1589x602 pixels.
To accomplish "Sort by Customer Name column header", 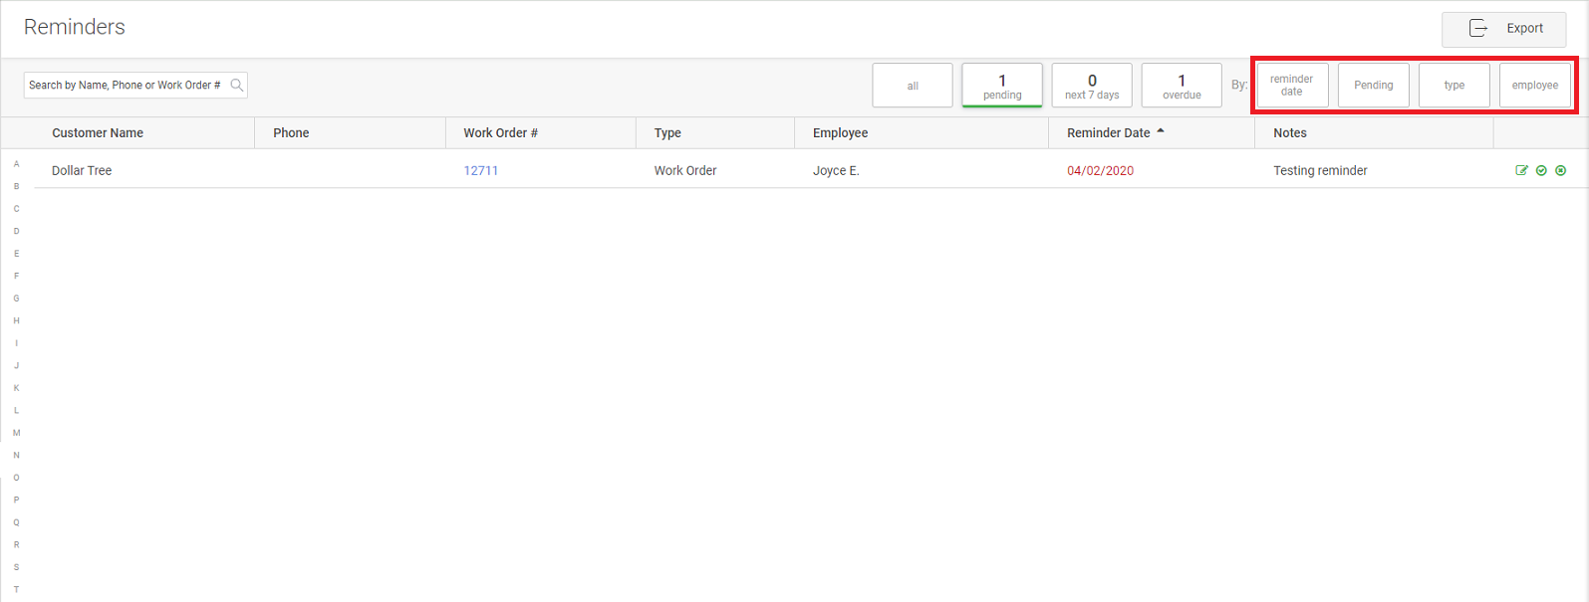I will pyautogui.click(x=98, y=133).
